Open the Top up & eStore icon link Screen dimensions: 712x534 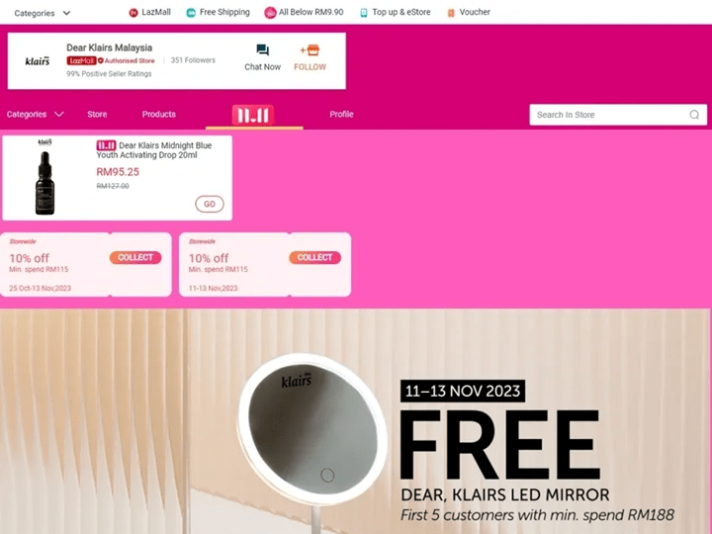(364, 13)
